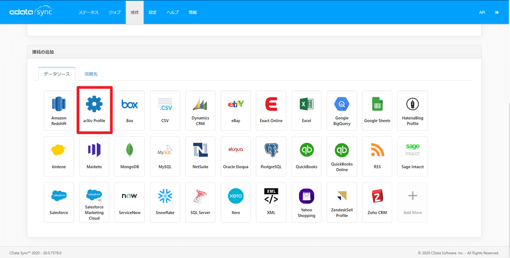Select the Amazon Redshift data source
This screenshot has height=258, width=510.
59,110
